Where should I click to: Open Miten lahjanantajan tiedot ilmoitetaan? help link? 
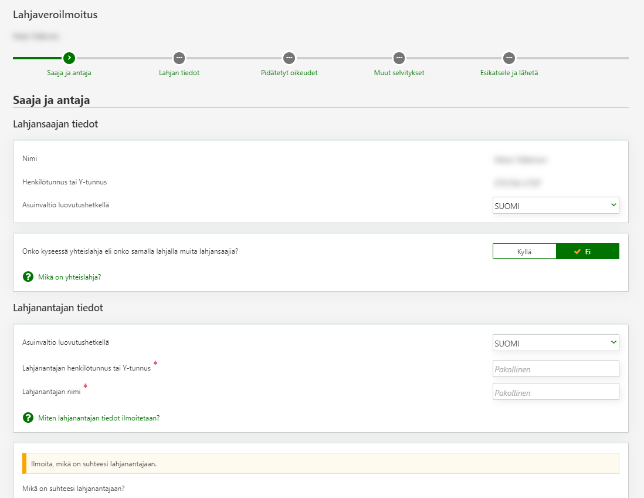click(99, 418)
